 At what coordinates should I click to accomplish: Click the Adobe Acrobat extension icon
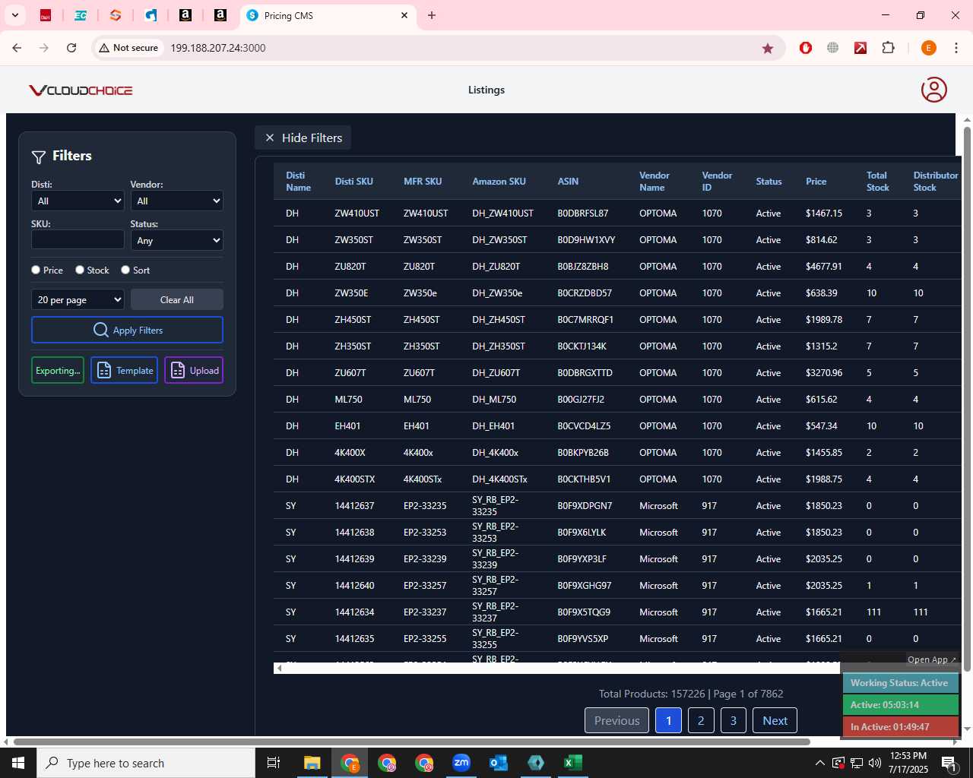coord(860,48)
